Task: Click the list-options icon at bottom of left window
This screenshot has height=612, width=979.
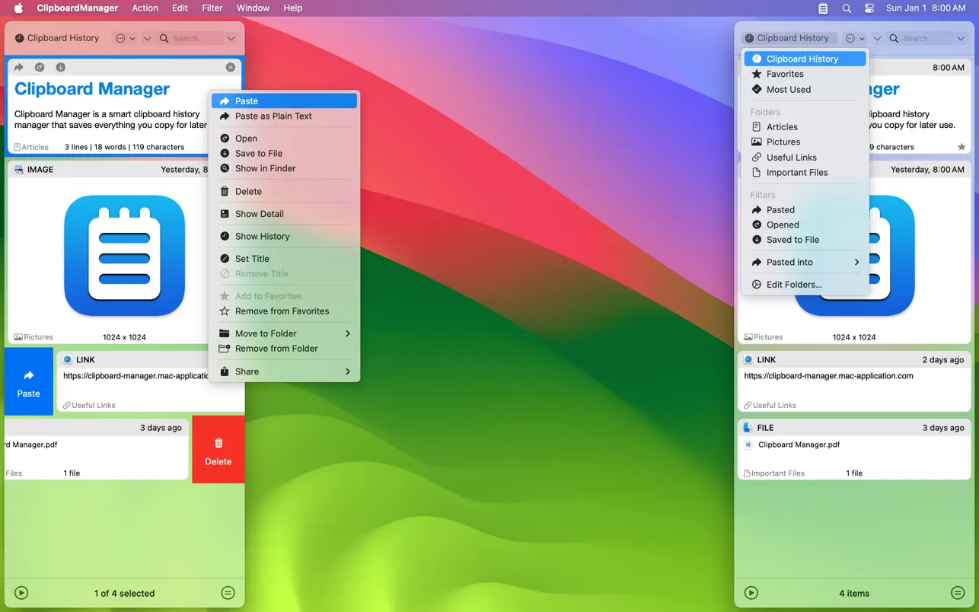Action: point(228,593)
